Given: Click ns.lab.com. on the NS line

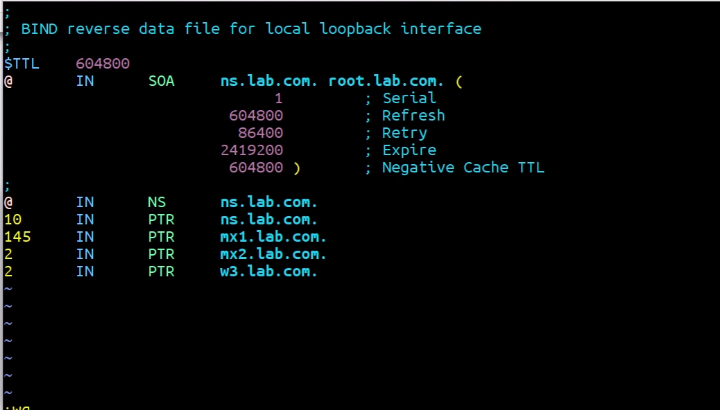Looking at the screenshot, I should pos(268,202).
